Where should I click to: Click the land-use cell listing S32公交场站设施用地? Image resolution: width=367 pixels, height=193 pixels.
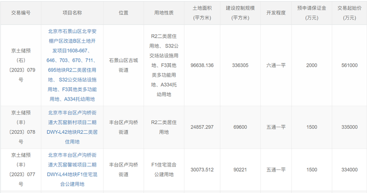click(164, 65)
